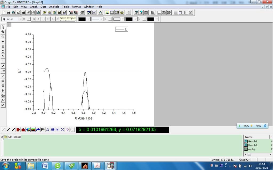
Task: Select the wmbj worksheet in list
Action: pyautogui.click(x=250, y=149)
